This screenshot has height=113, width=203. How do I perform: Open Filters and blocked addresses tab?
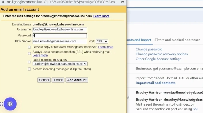pos(177,40)
